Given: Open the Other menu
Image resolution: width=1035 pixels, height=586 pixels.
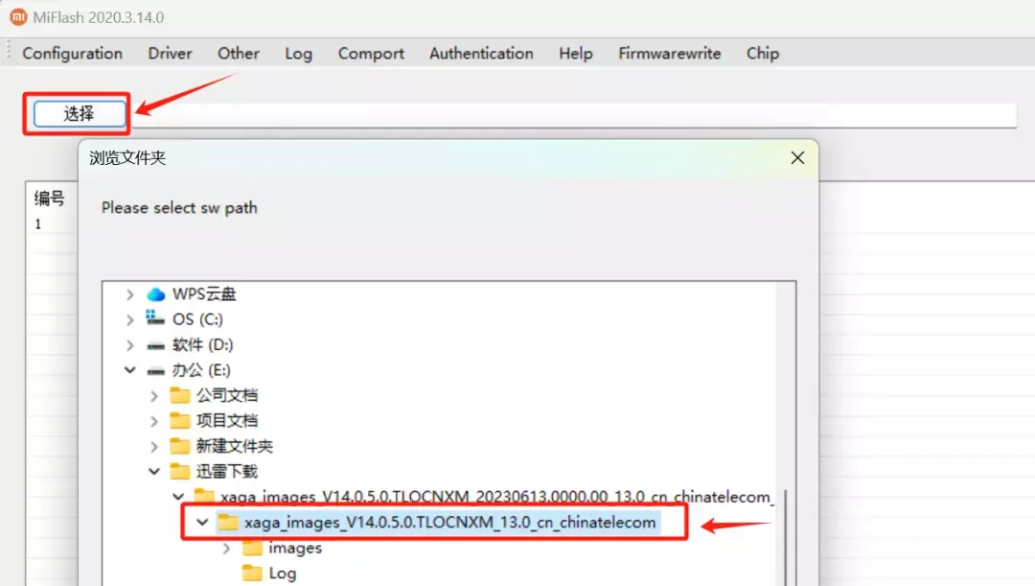Looking at the screenshot, I should [239, 54].
